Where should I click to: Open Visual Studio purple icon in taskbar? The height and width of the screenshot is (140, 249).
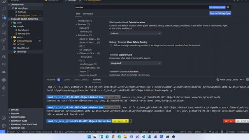click(137, 137)
